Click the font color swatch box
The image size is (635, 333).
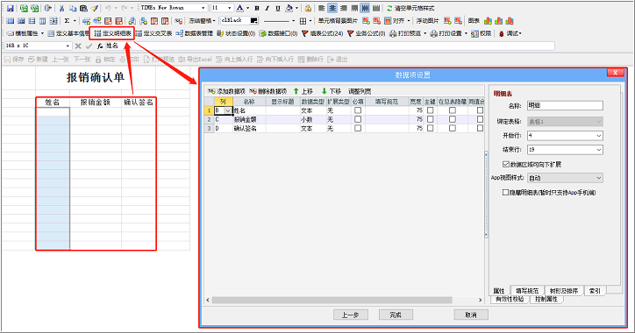tap(254, 20)
